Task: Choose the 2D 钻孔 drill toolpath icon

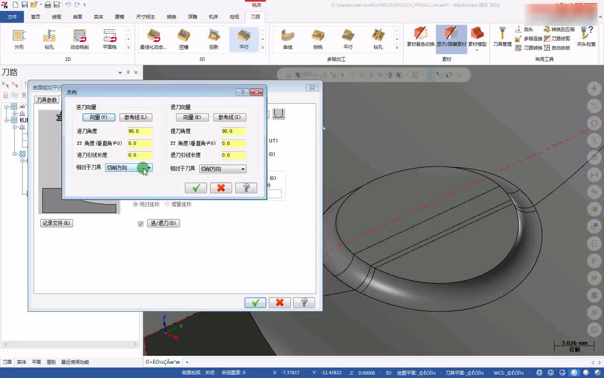Action: [49, 39]
